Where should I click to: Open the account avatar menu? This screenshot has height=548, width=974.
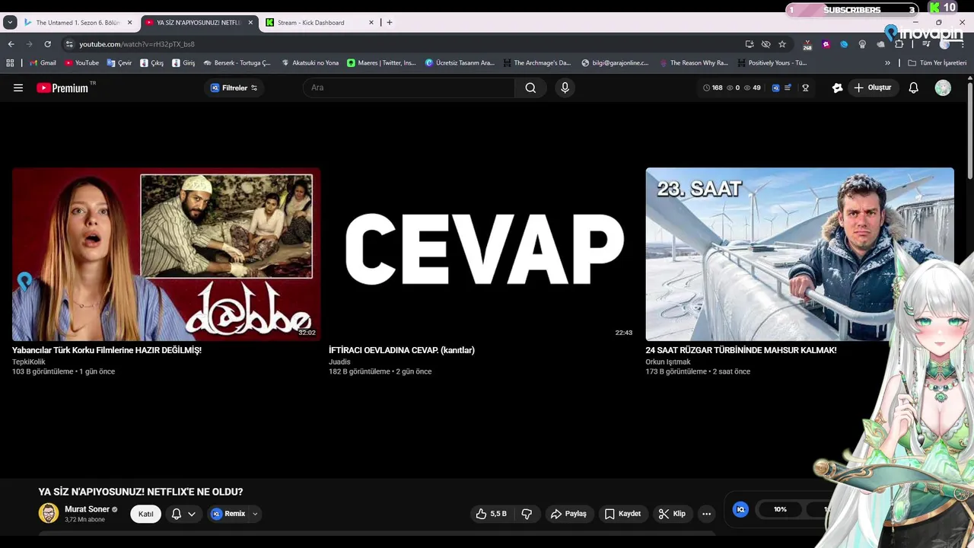coord(943,88)
